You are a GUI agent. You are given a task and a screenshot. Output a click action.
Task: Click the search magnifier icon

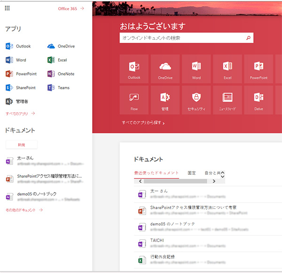tap(248, 38)
